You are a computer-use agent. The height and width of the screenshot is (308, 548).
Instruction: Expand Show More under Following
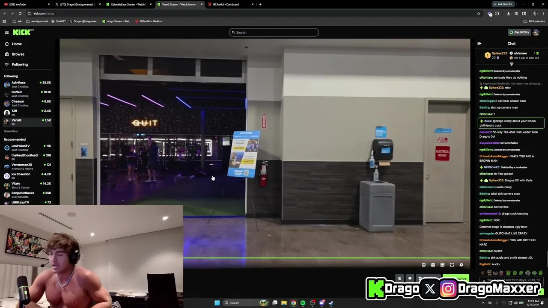11,131
